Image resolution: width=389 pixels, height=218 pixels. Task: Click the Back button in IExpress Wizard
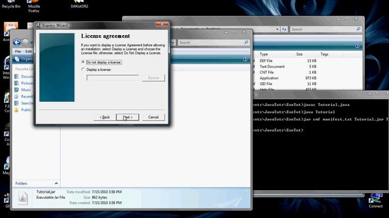tap(105, 117)
